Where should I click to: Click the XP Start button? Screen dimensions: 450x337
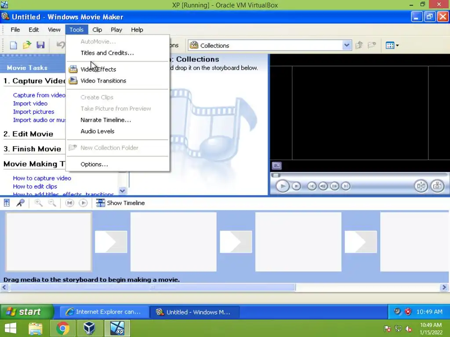[27, 312]
